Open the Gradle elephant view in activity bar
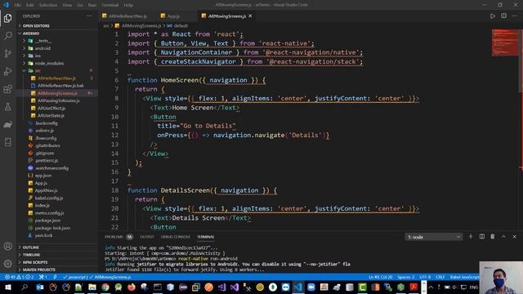The width and height of the screenshot is (523, 294). click(7, 125)
